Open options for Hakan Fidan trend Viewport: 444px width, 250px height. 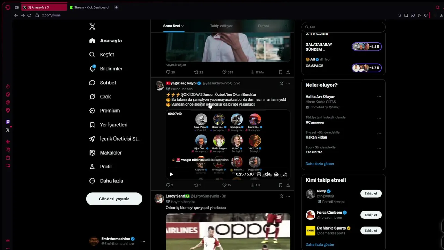pos(379,133)
